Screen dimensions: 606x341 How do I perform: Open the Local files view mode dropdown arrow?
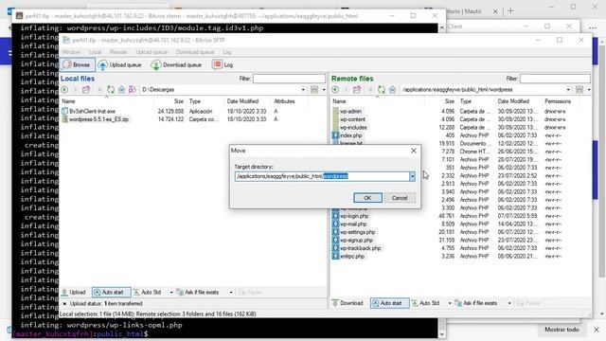click(x=324, y=90)
